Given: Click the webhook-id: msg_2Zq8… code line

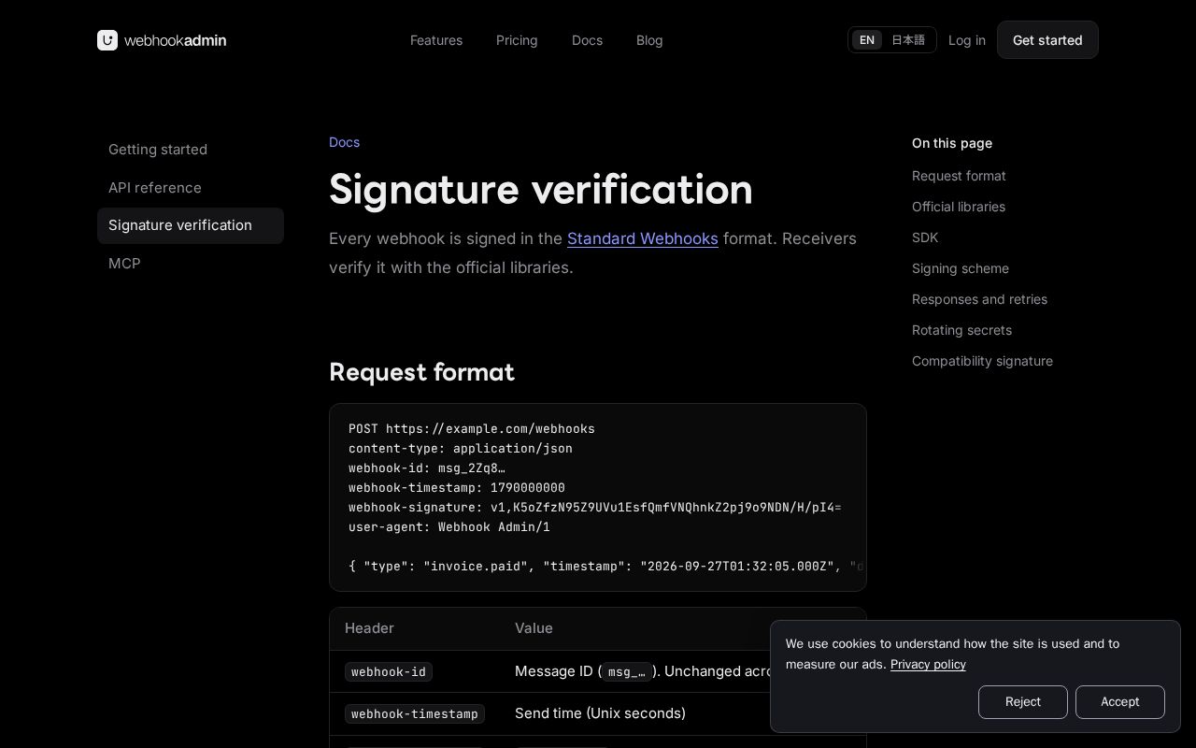Looking at the screenshot, I should 427,468.
